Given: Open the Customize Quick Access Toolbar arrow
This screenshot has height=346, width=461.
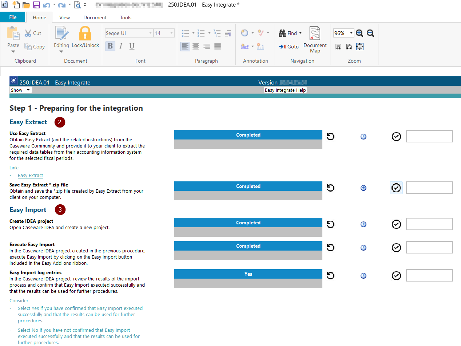Looking at the screenshot, I should pyautogui.click(x=85, y=5).
